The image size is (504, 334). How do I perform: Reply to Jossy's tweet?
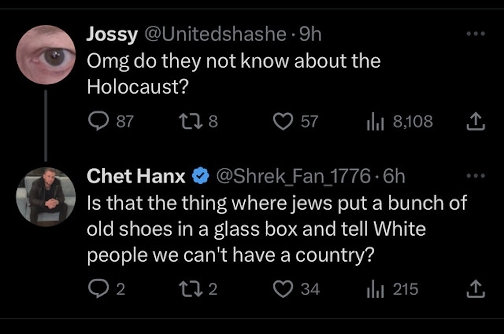[x=98, y=121]
